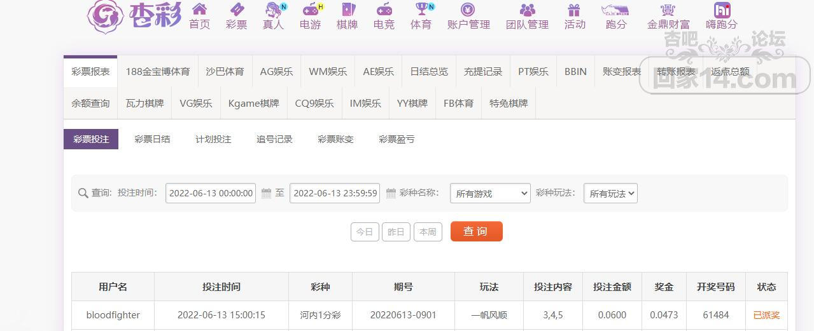This screenshot has height=331, width=814.
Task: Select the 本周 quick date button
Action: [428, 232]
